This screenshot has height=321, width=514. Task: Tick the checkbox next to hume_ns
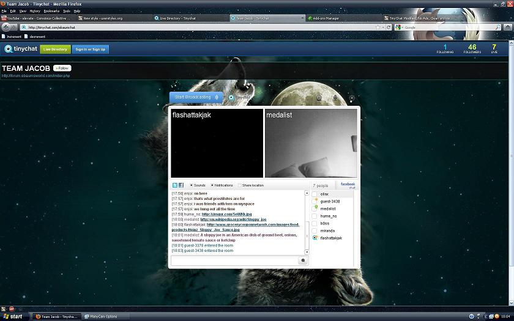[x=314, y=216]
